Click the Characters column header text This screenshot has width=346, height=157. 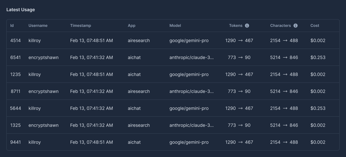coord(280,26)
